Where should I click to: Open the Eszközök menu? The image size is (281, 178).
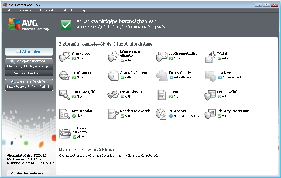pyautogui.click(x=67, y=10)
